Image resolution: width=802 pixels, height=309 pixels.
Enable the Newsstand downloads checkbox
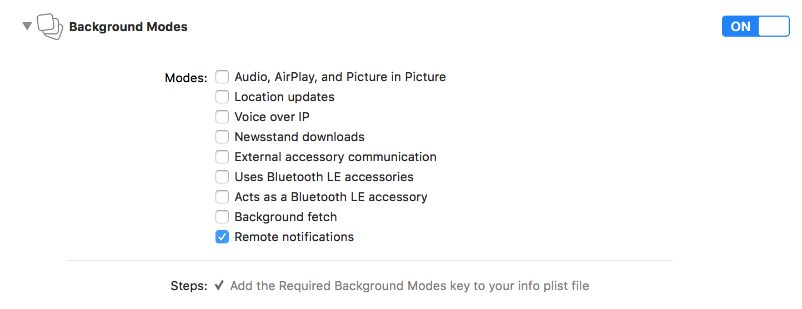[x=222, y=137]
